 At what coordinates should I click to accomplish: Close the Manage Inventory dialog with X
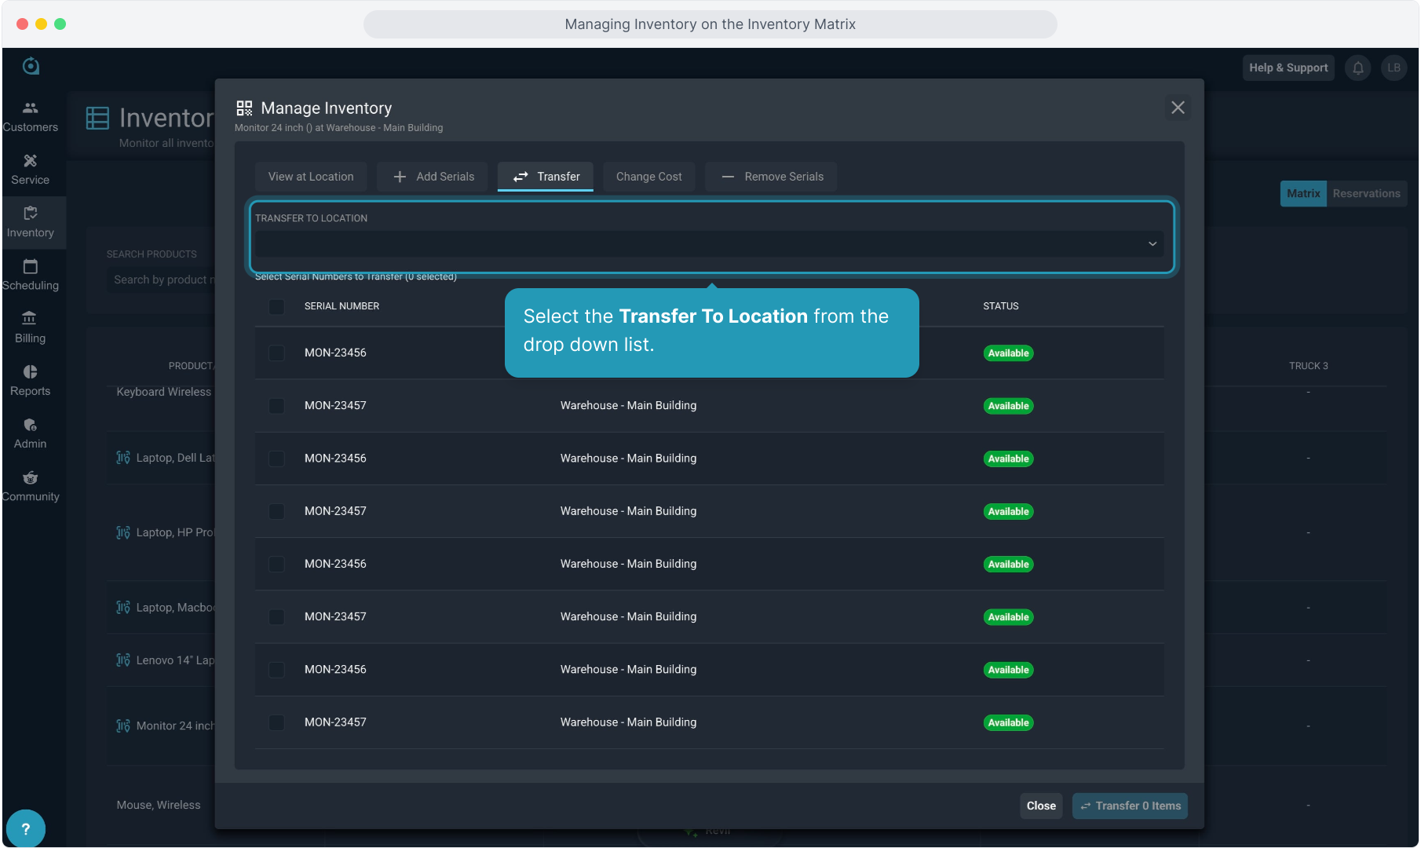[1178, 108]
